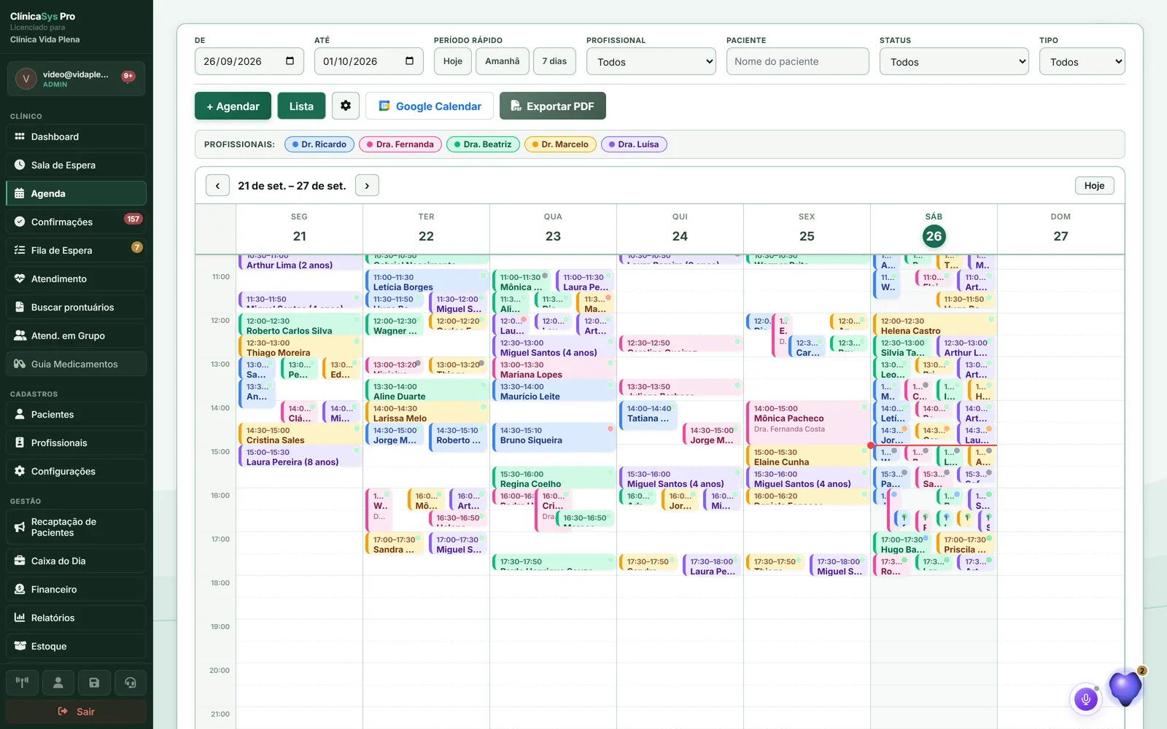Open Mônica Pacheco appointment on Friday
The width and height of the screenshot is (1167, 729).
[807, 423]
